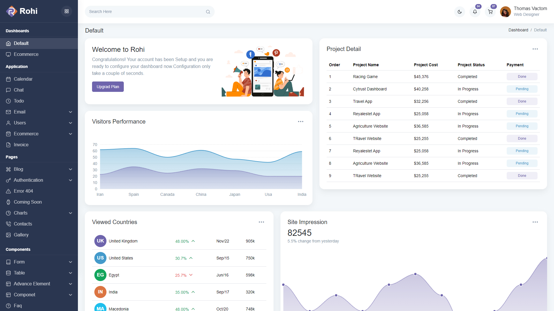
Task: Open the Default dashboard menu item
Action: point(21,43)
